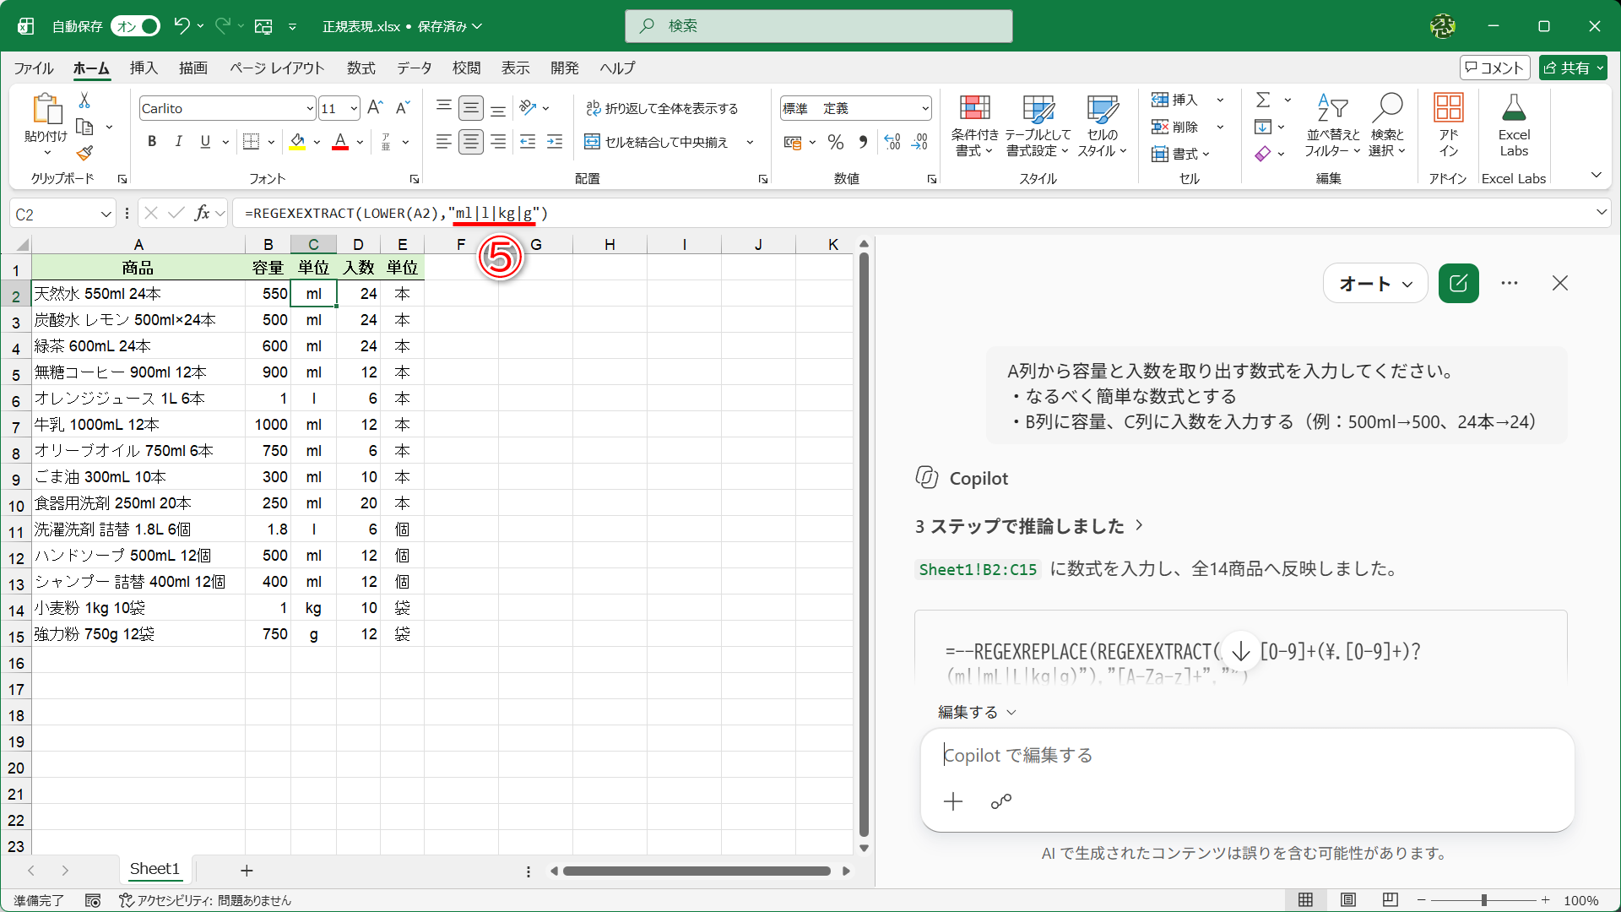Click the Borders icon
1621x912 pixels.
click(251, 141)
